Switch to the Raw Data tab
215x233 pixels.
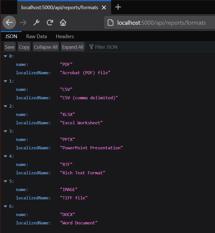pos(36,36)
